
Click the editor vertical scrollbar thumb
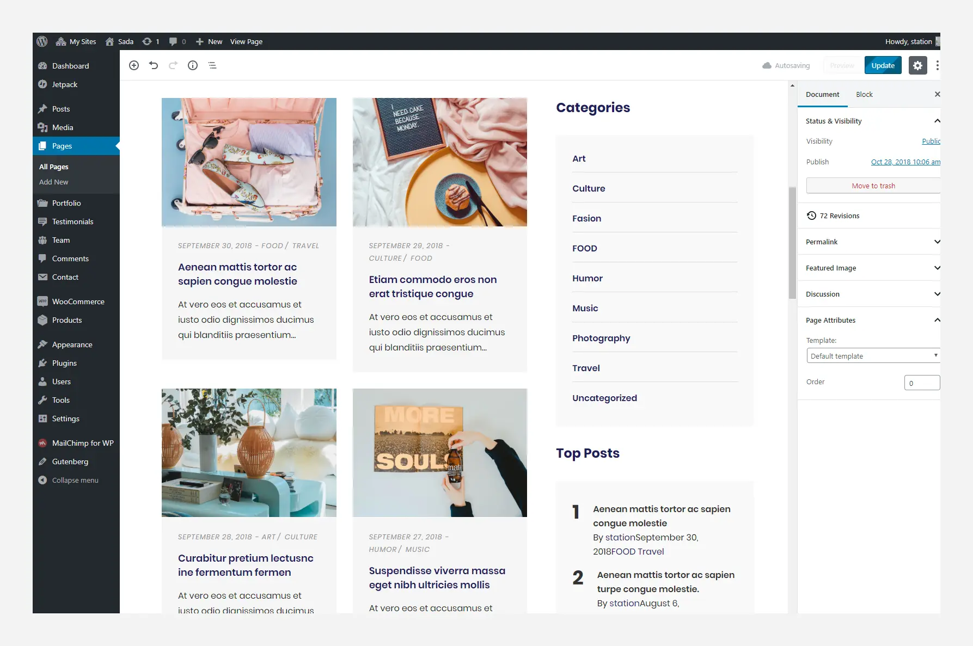coord(792,242)
